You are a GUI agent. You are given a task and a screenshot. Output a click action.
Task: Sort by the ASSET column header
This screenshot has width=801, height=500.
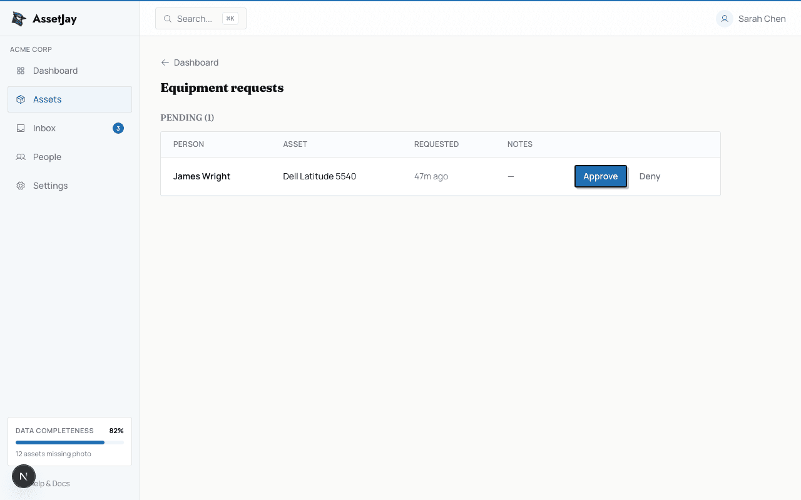(295, 144)
